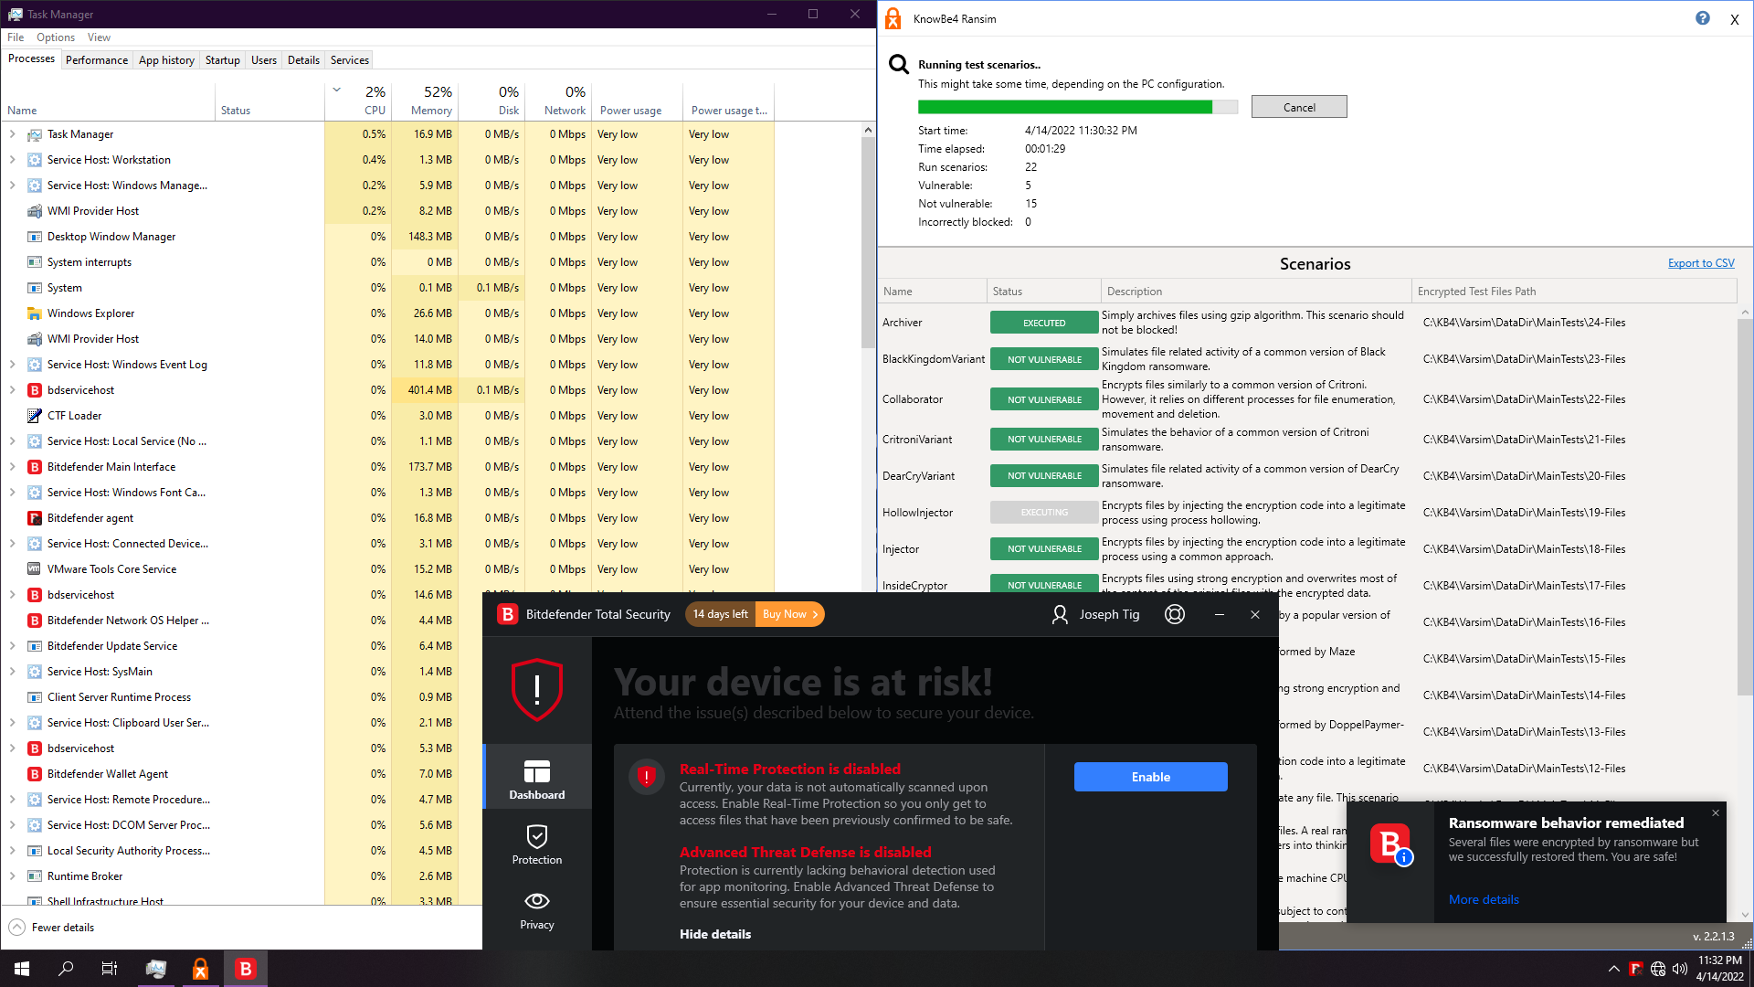The image size is (1754, 987).
Task: Expand the Task Manager process row
Action: pyautogui.click(x=12, y=134)
